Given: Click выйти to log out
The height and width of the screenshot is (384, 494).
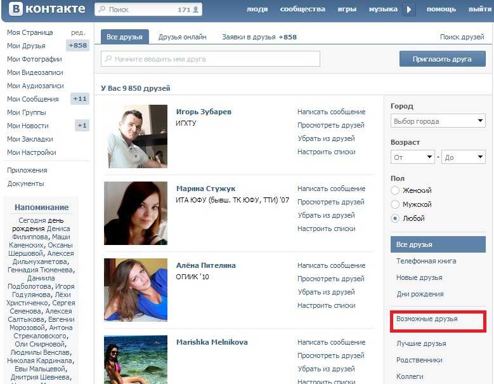Looking at the screenshot, I should [480, 9].
